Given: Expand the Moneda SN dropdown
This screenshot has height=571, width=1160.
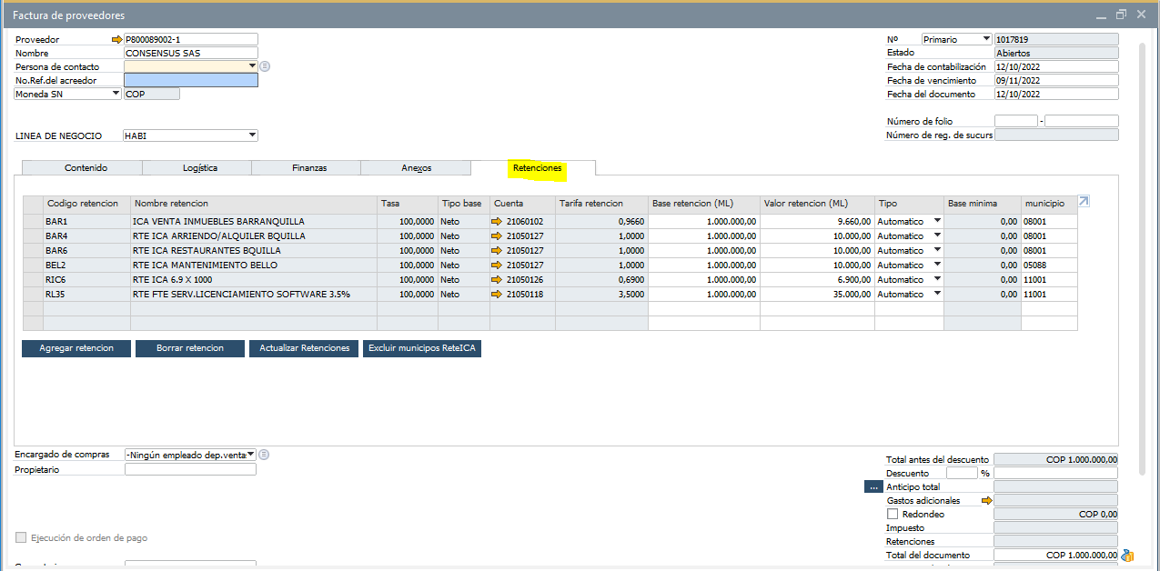Looking at the screenshot, I should 116,94.
